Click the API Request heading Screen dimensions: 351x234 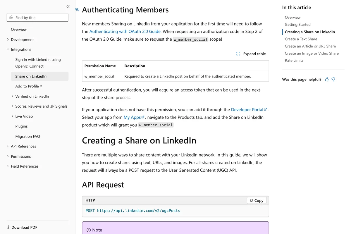[103, 185]
